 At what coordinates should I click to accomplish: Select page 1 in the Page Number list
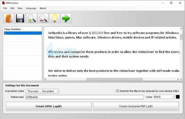23,33
